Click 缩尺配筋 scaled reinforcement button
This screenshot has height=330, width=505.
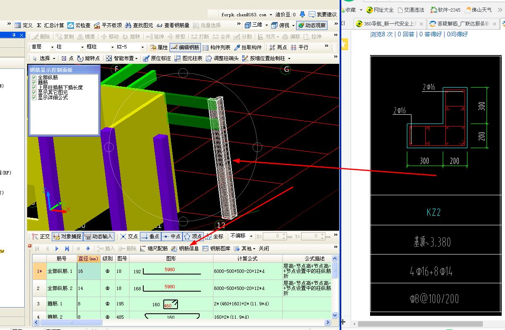point(154,249)
